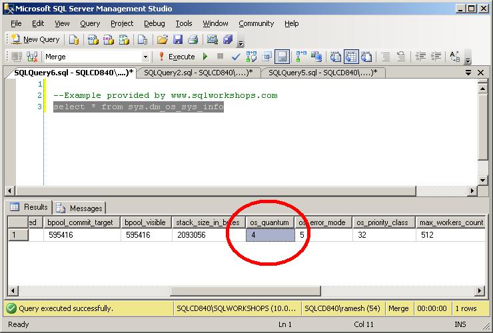
Task: Click the os_quantum column header
Action: point(269,222)
